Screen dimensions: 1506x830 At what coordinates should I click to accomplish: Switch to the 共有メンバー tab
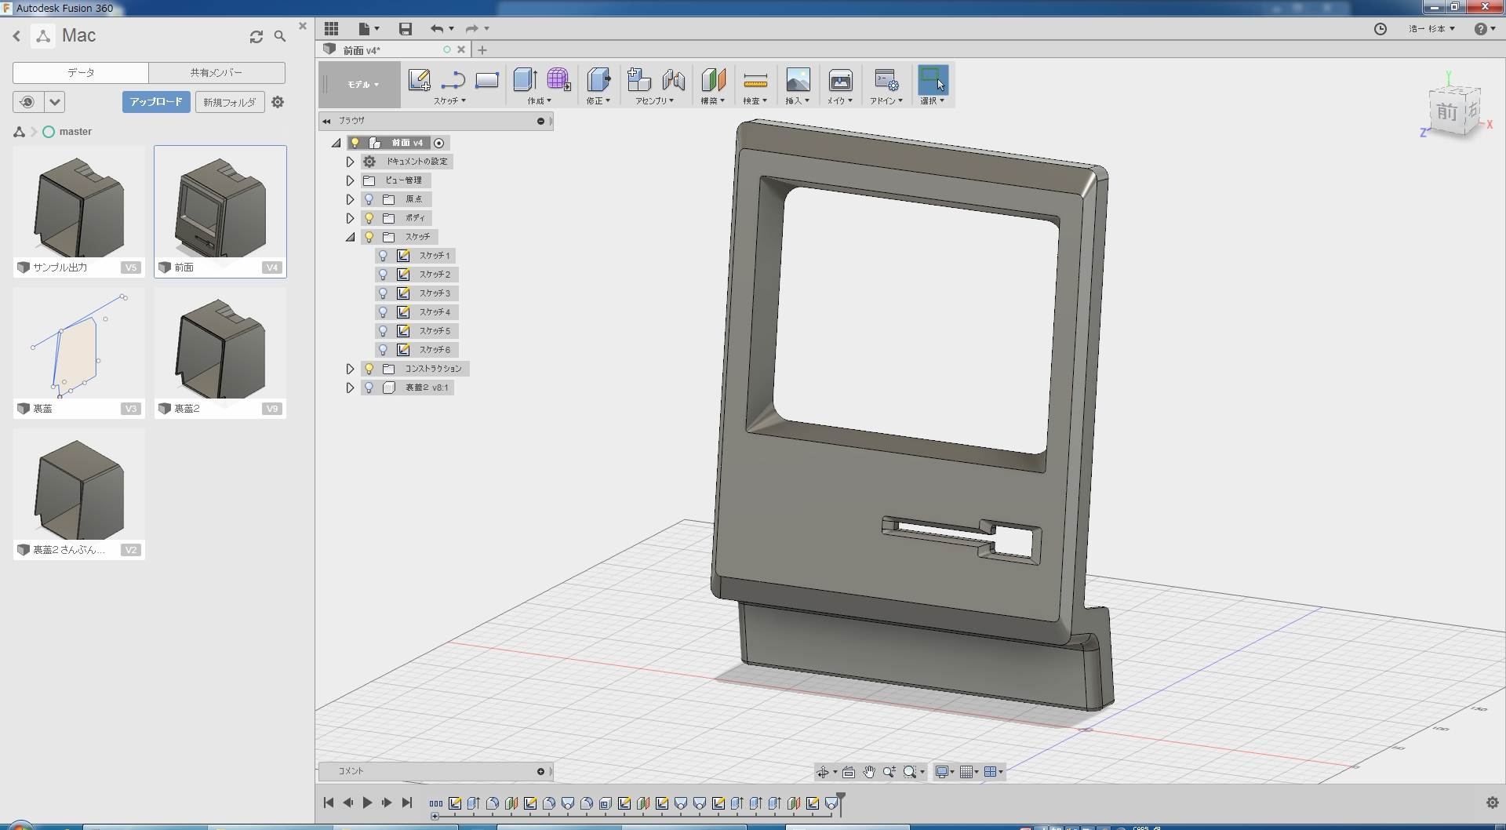tap(216, 73)
